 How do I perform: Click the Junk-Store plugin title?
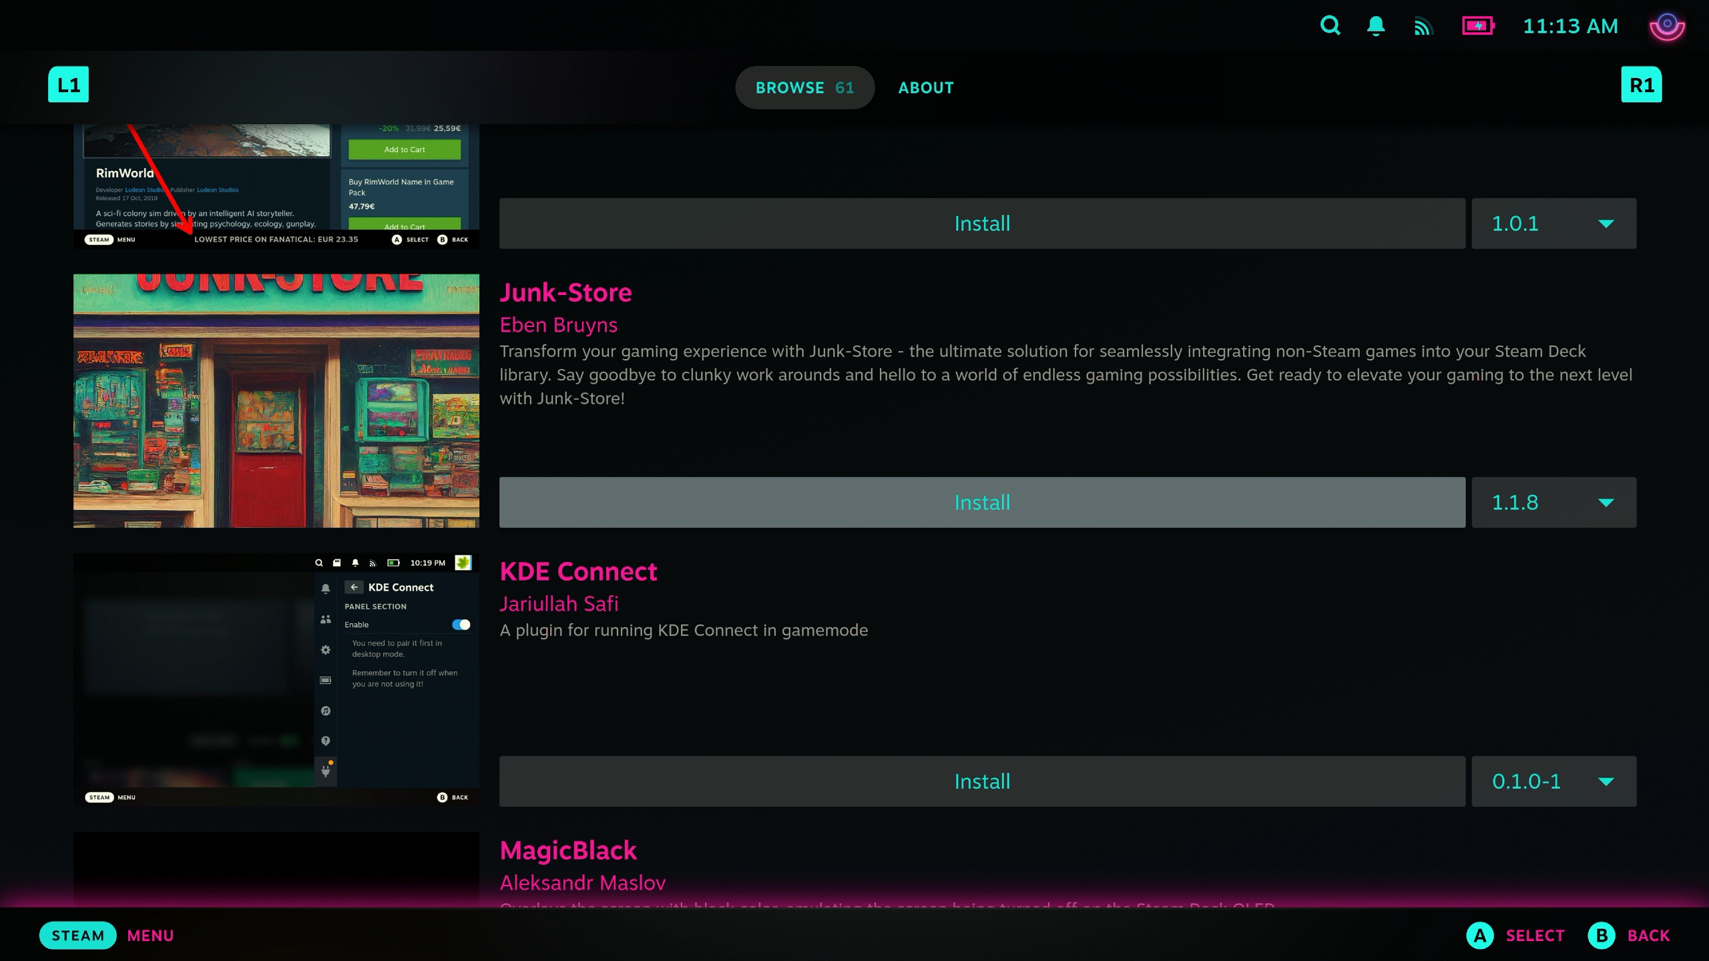tap(565, 292)
